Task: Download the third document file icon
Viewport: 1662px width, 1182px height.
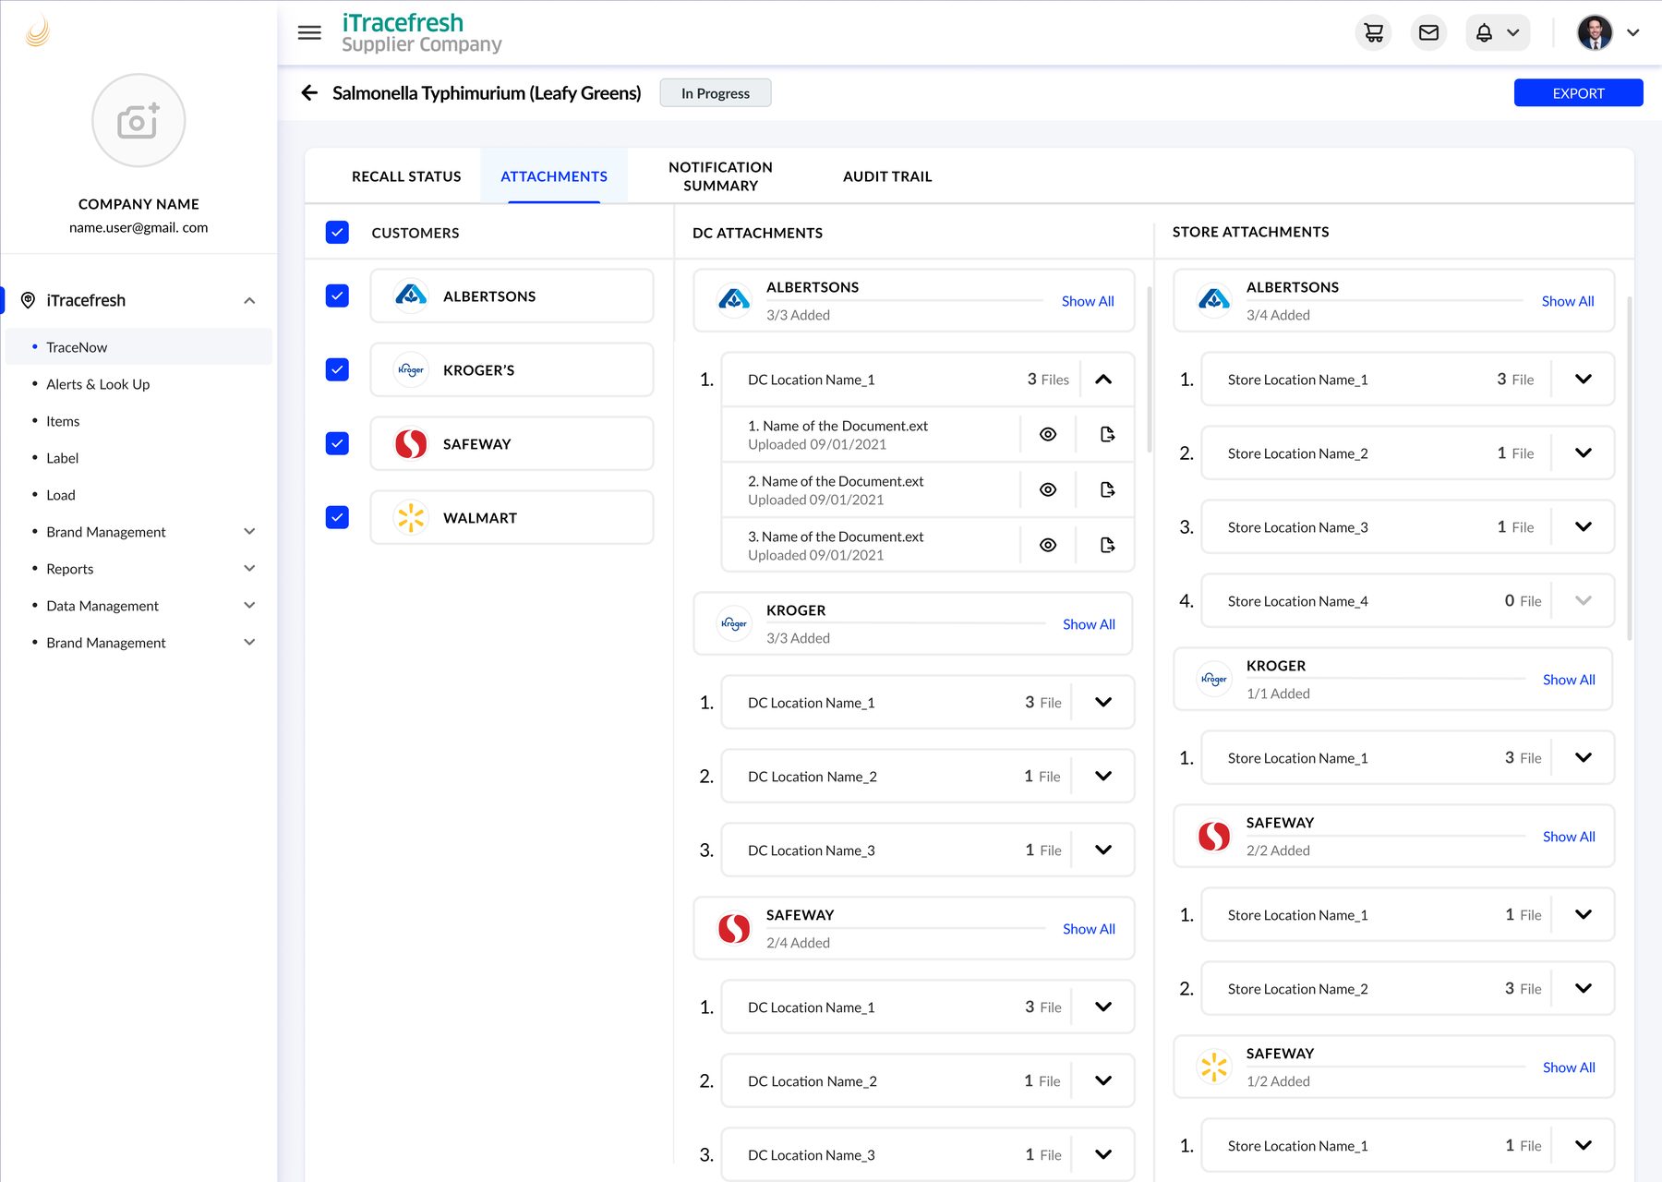Action: 1107,545
